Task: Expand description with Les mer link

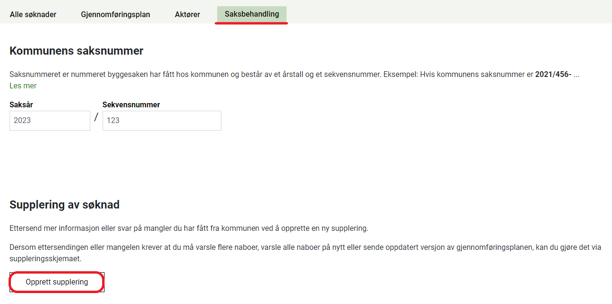Action: [23, 86]
